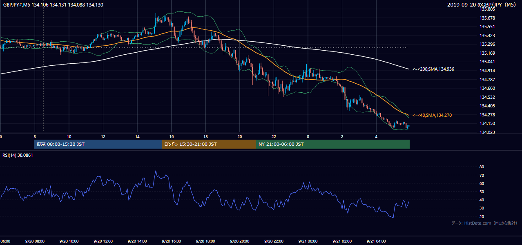Screen dimensions: 522x245
Task: Click RSI scale value 30
Action: pos(482,208)
